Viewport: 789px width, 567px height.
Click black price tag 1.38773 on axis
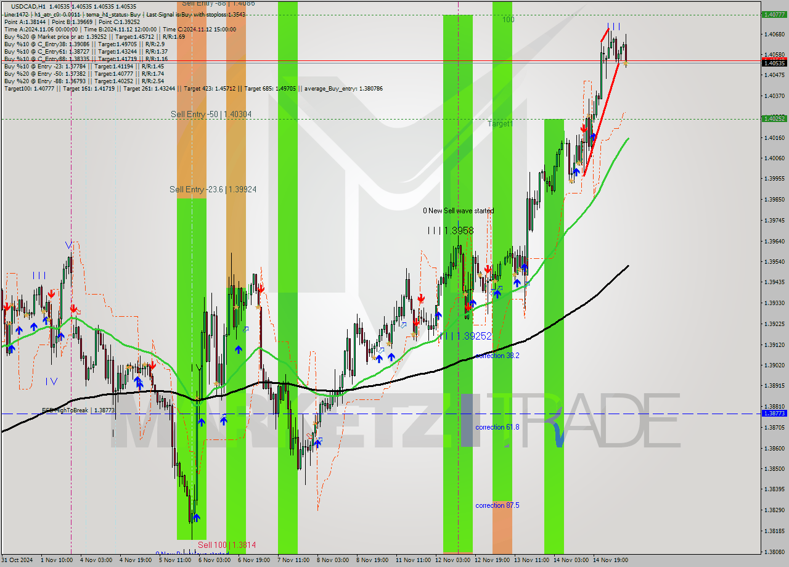[774, 413]
